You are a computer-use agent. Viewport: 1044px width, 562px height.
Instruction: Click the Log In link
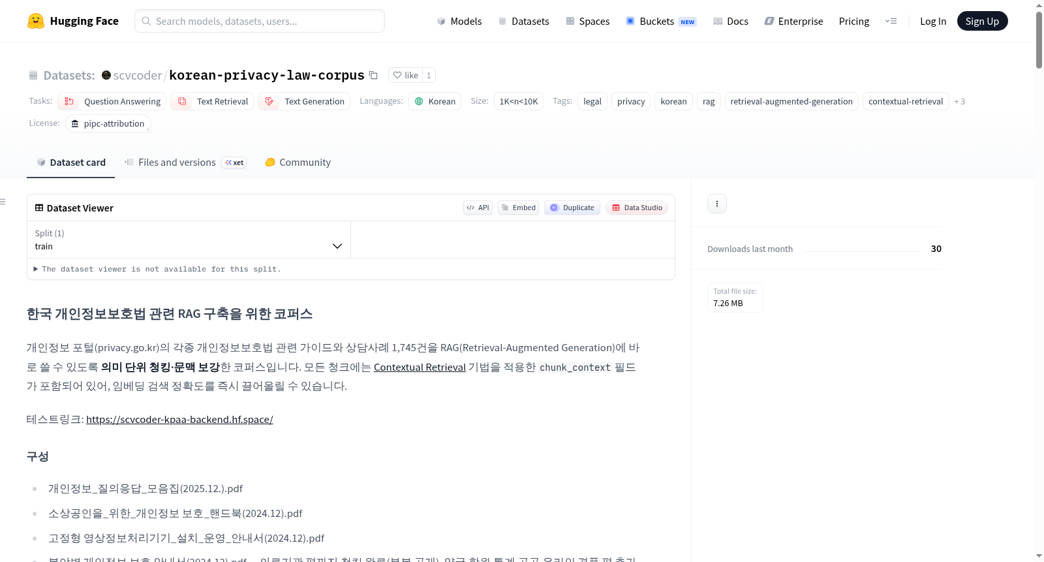pos(933,22)
